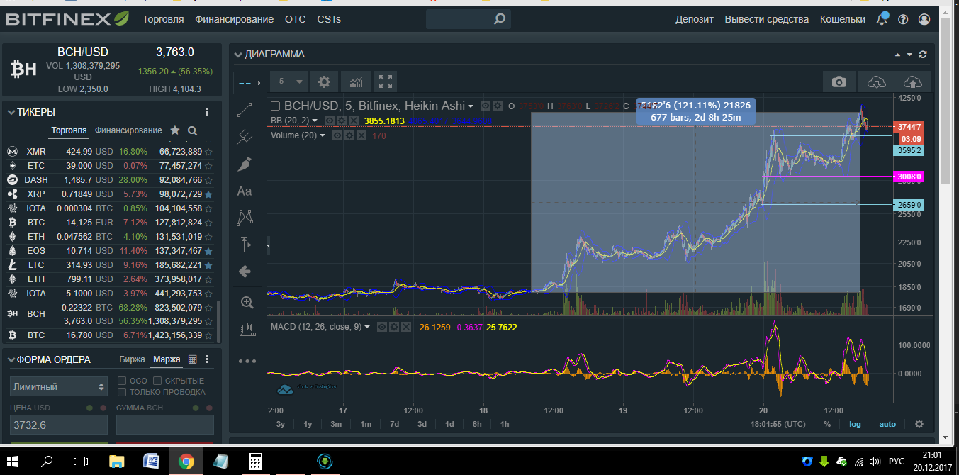Select the price range measure tool
This screenshot has width=959, height=475.
(x=245, y=244)
